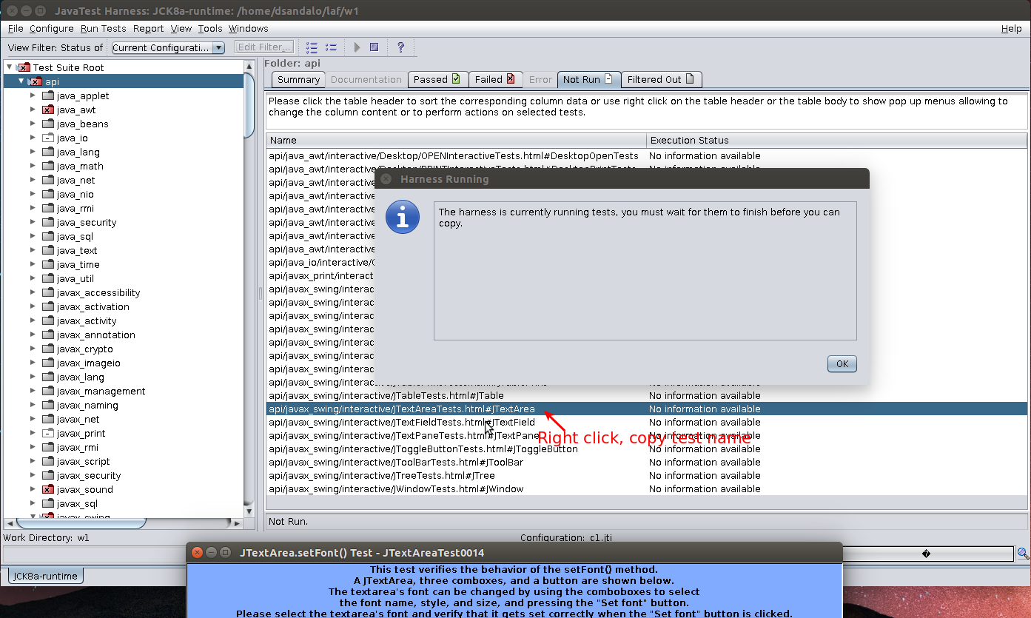Click the list icon left of play arrow

331,47
